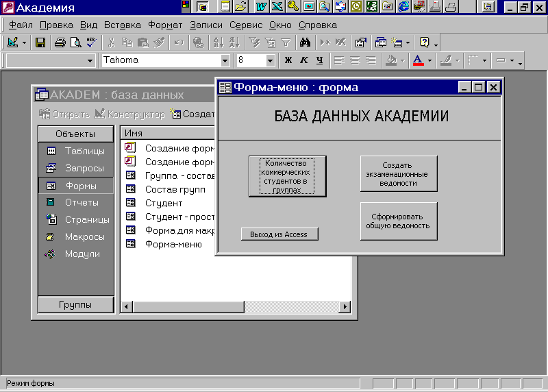Toggle right text alignment
This screenshot has height=392, width=548.
[371, 60]
